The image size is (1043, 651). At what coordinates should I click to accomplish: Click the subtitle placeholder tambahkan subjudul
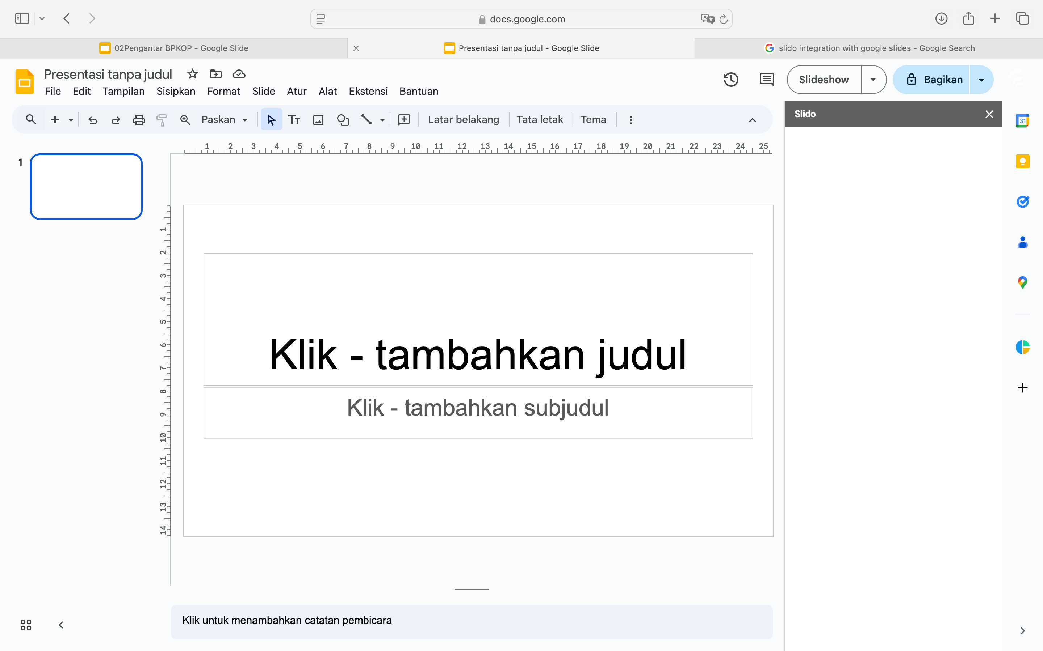(478, 413)
